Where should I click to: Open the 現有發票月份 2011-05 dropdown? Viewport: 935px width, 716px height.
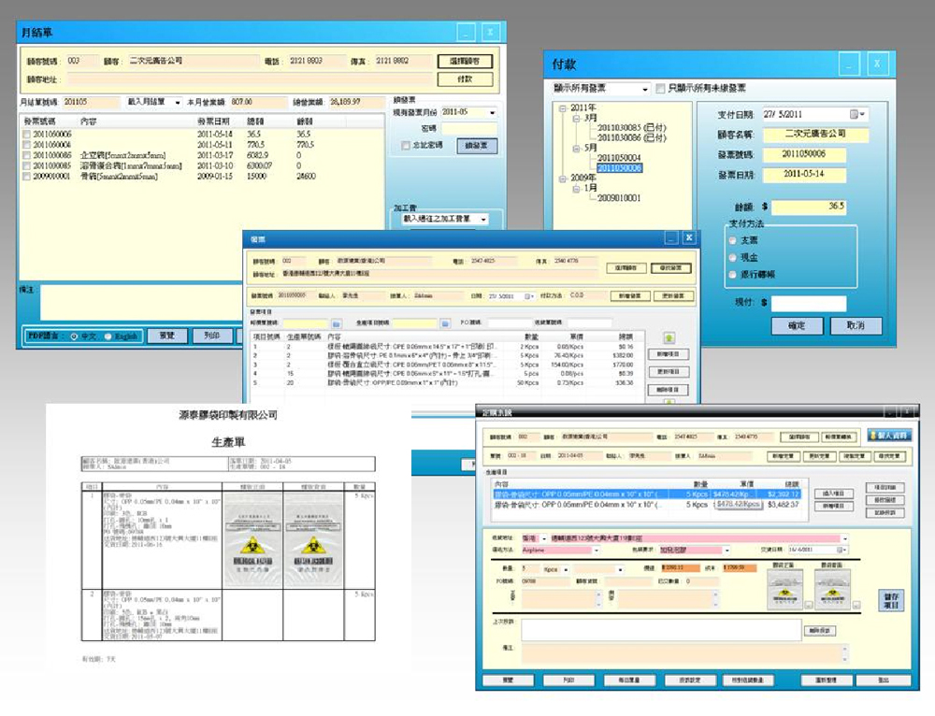(x=493, y=111)
